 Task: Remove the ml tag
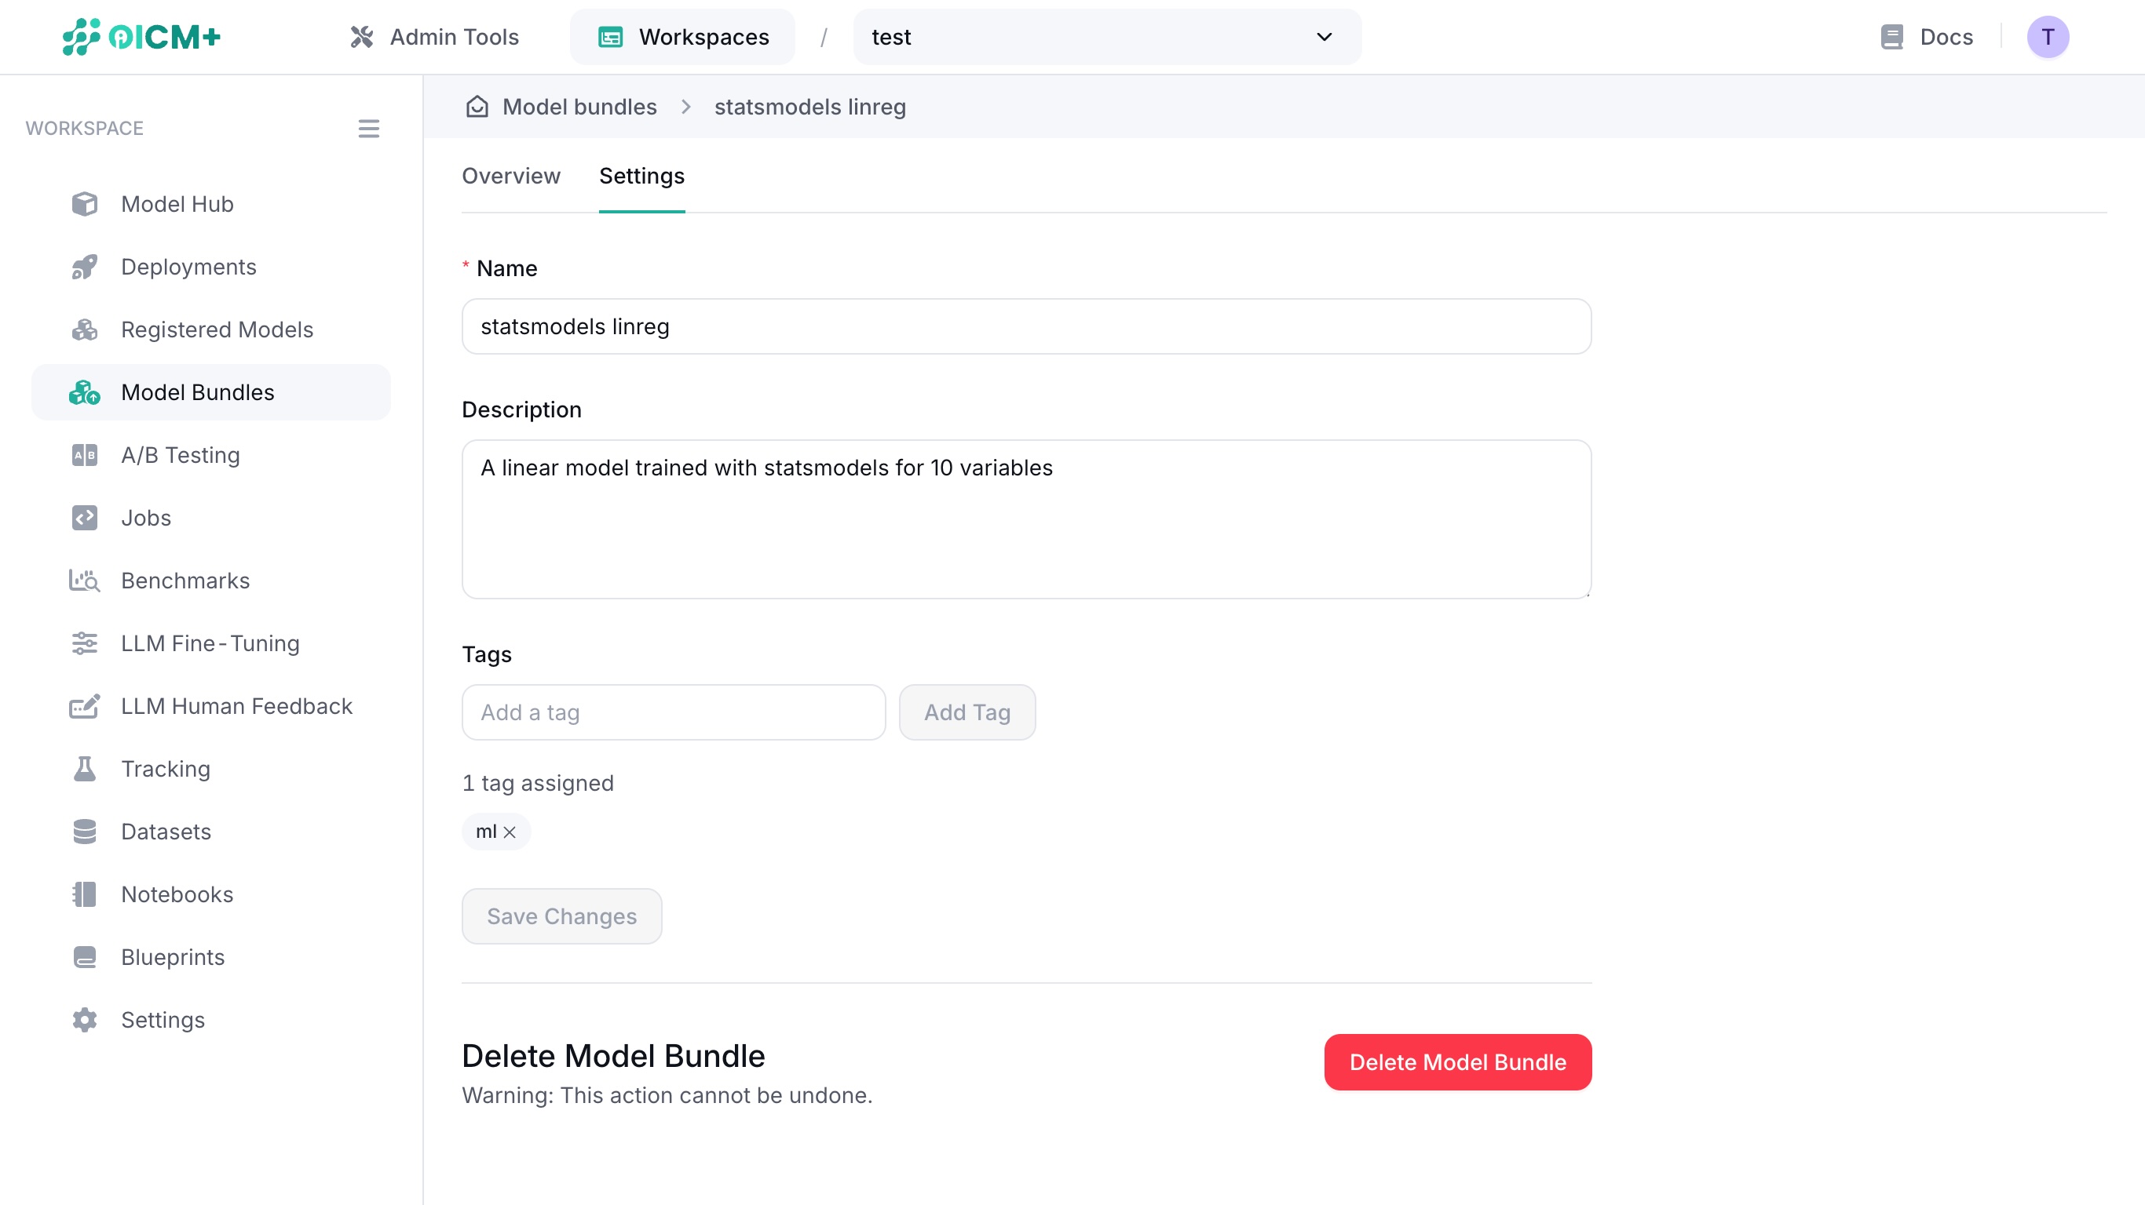tap(510, 832)
